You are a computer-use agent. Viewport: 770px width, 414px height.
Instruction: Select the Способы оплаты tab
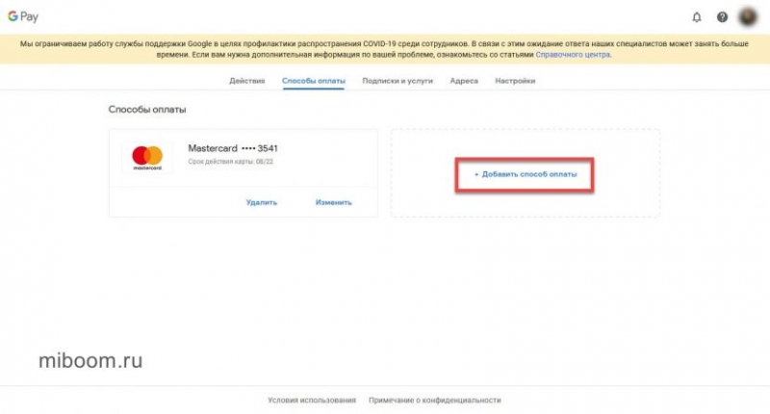[314, 81]
